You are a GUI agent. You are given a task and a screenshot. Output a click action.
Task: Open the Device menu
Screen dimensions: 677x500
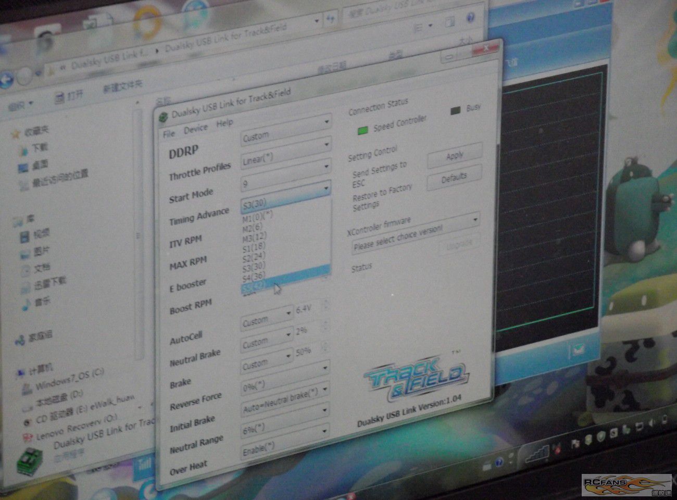tap(195, 129)
